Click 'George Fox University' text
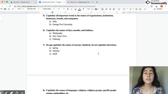The height and width of the screenshot is (94, 168). tap(62, 24)
